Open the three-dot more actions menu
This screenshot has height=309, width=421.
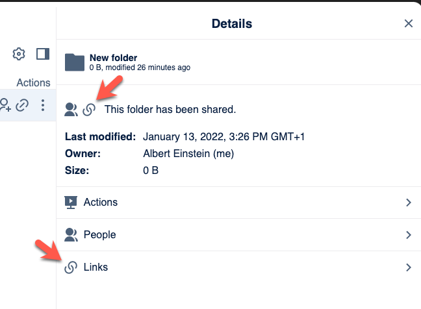[x=43, y=105]
